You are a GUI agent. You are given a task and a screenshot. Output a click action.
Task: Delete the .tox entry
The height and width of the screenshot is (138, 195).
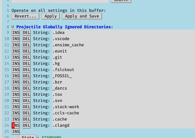[x=26, y=95]
